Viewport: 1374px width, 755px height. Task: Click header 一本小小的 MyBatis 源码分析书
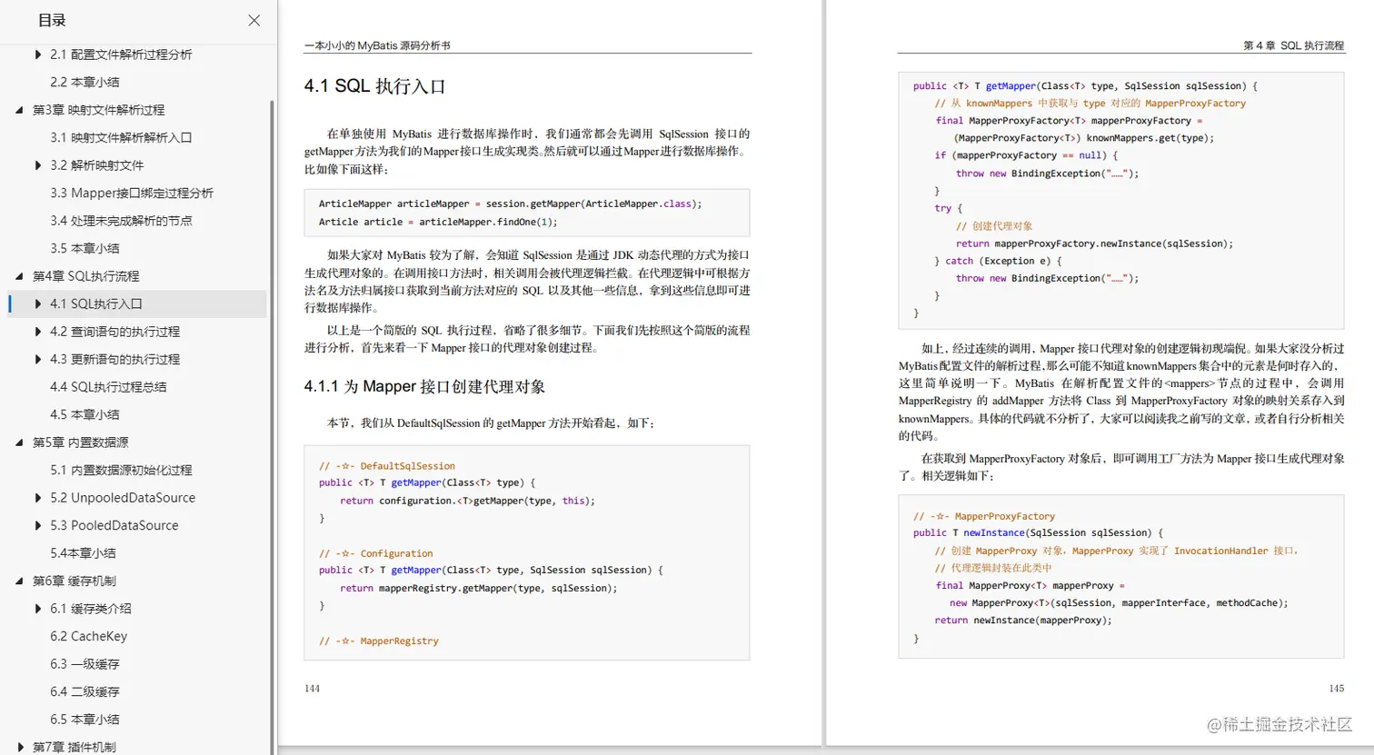click(x=377, y=45)
